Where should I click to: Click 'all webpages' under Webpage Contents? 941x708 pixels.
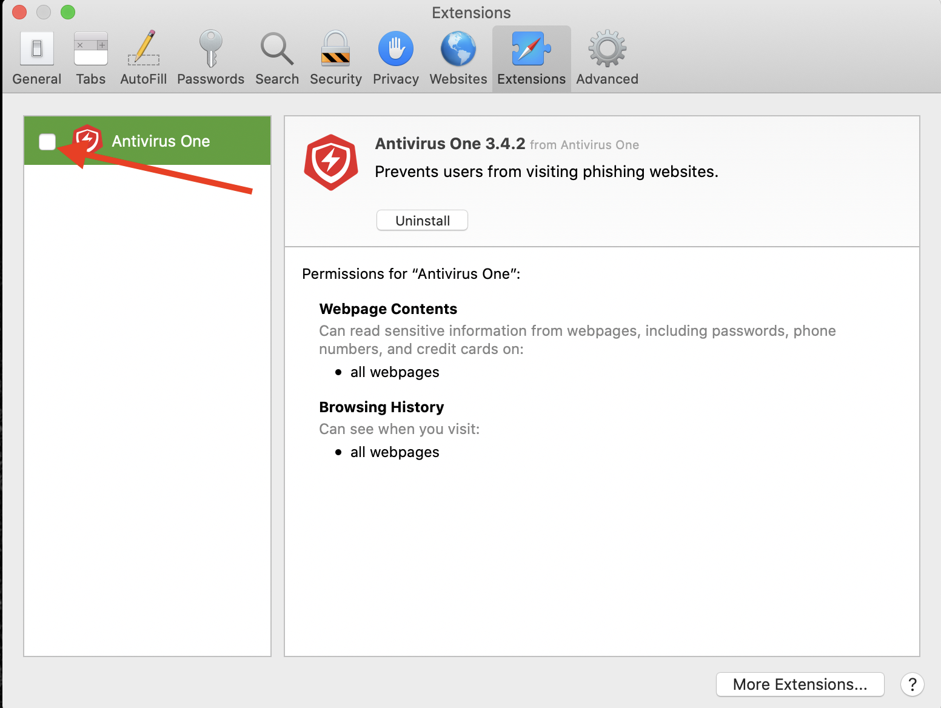click(x=395, y=372)
